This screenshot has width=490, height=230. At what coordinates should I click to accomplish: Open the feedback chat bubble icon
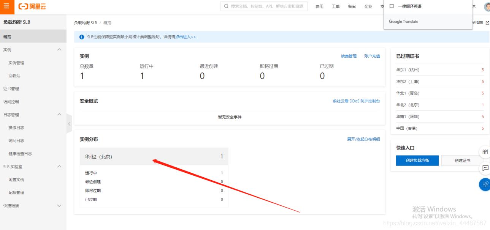pyautogui.click(x=485, y=168)
